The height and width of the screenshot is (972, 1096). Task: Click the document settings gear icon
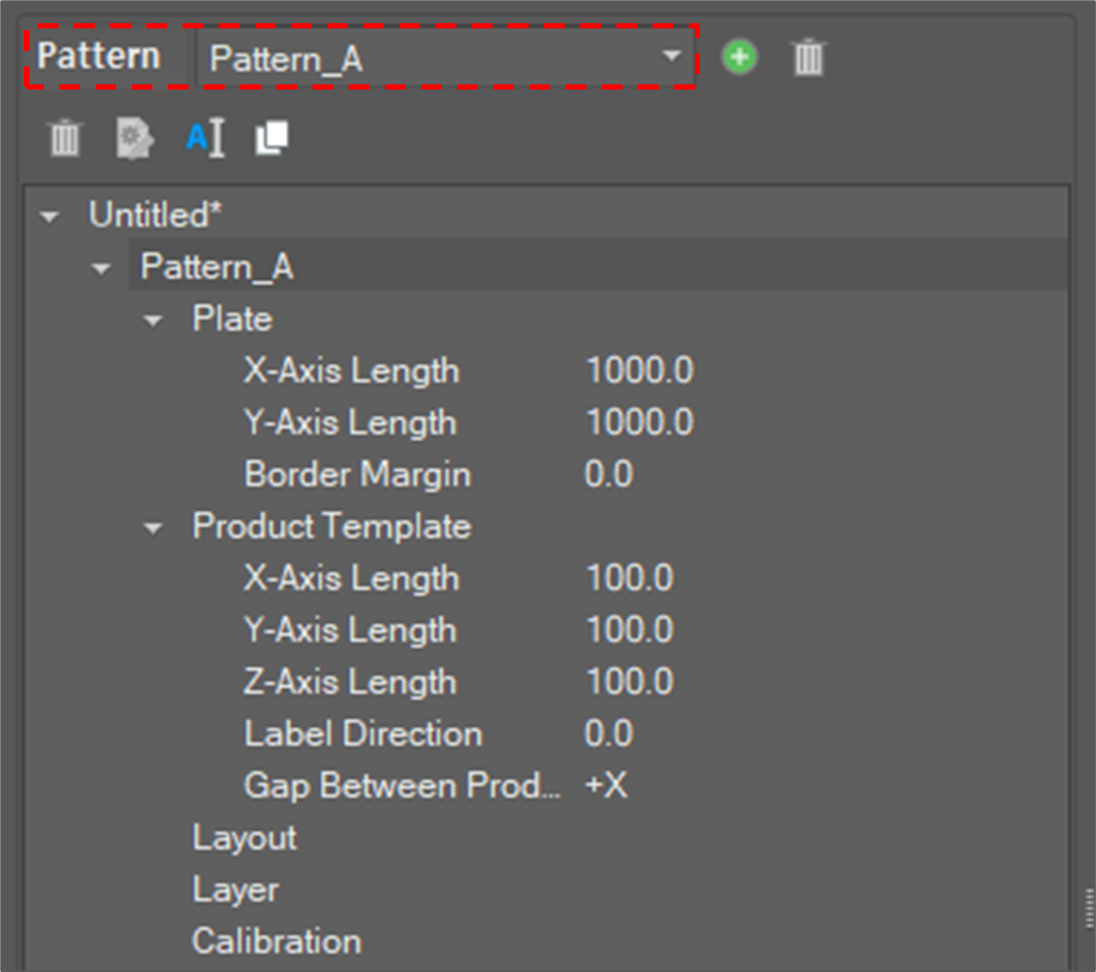tap(134, 138)
